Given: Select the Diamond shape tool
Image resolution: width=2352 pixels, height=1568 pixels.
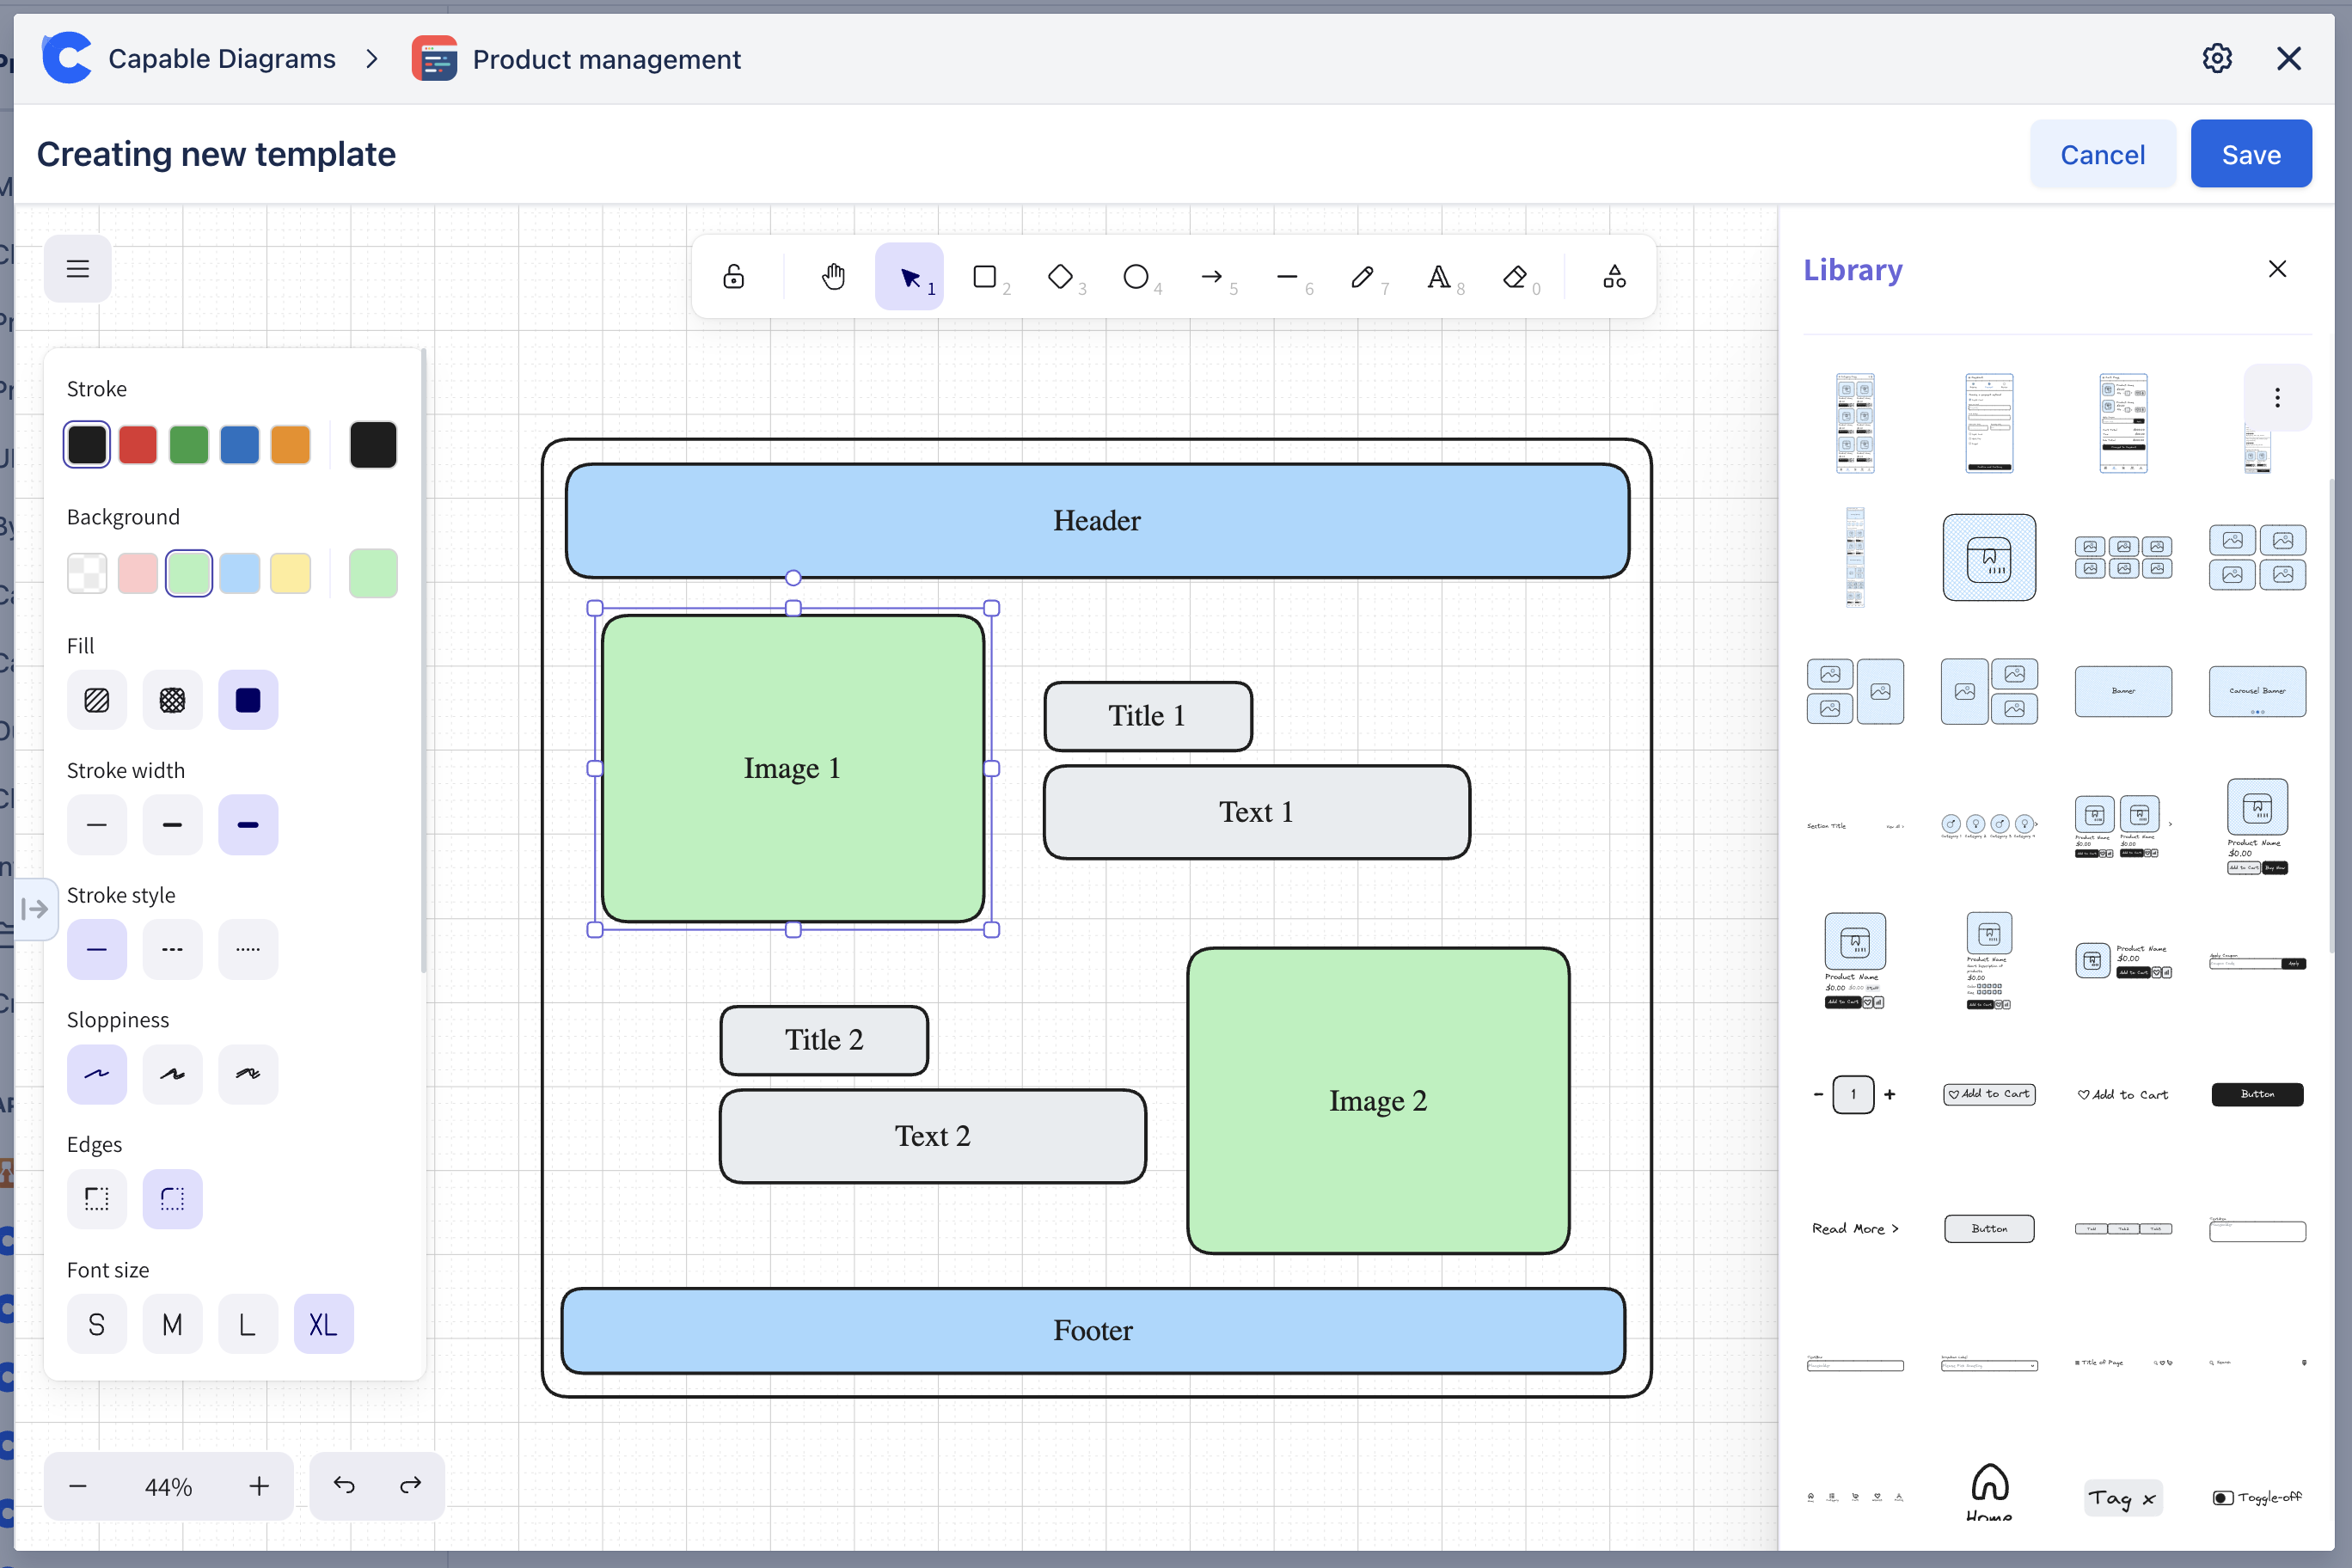Looking at the screenshot, I should click(1060, 276).
